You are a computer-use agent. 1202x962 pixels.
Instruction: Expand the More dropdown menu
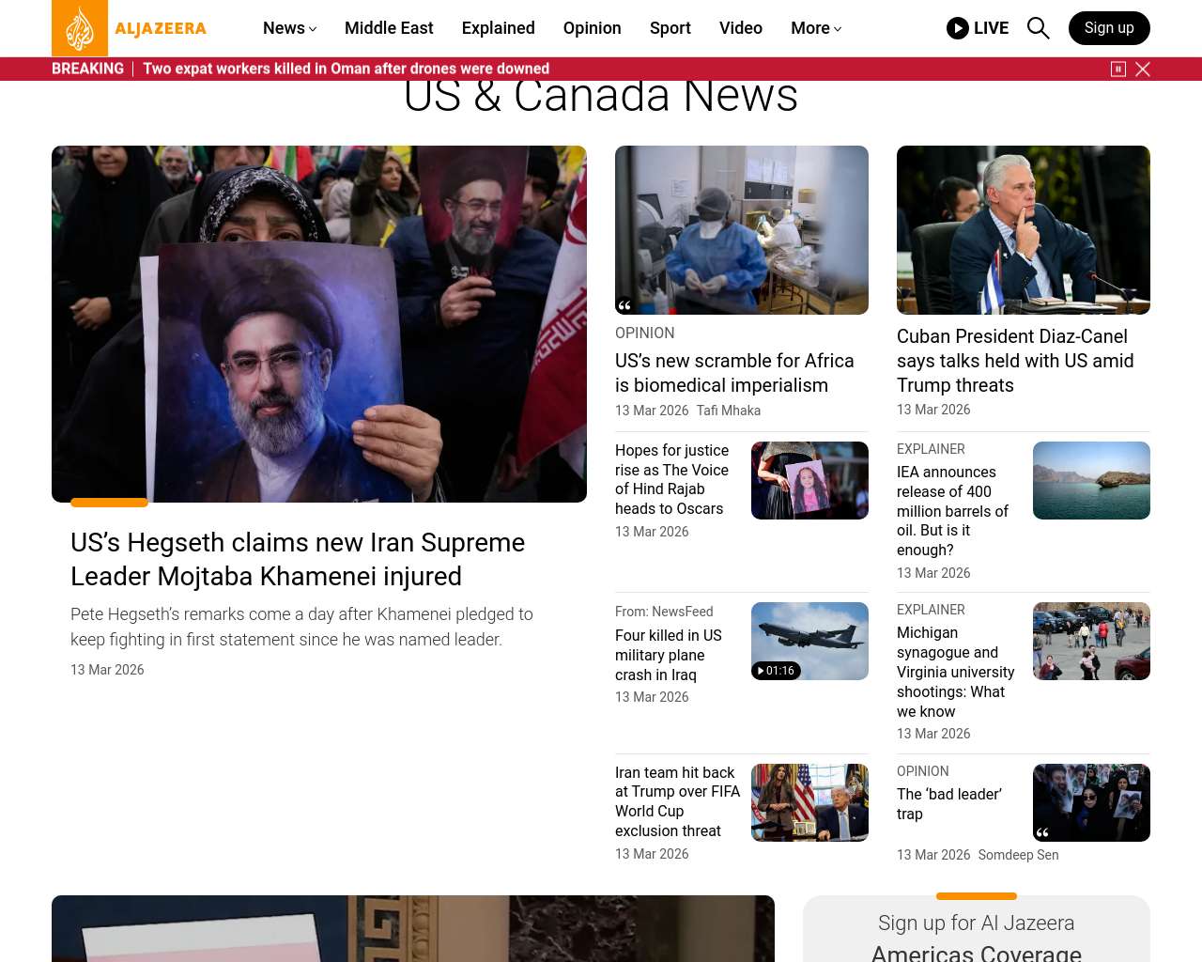(x=815, y=28)
